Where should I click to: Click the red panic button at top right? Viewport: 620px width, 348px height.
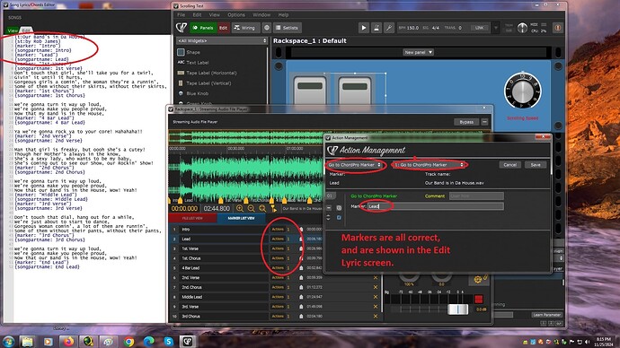(557, 28)
